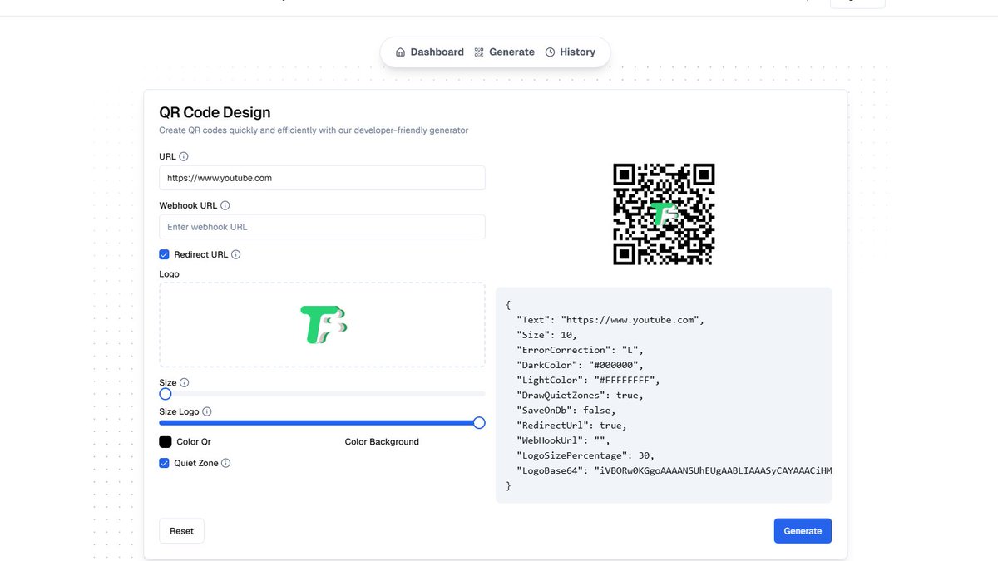Click the "LogoSizePercentage": 30 JSON line
This screenshot has width=998, height=561.
[x=585, y=455]
